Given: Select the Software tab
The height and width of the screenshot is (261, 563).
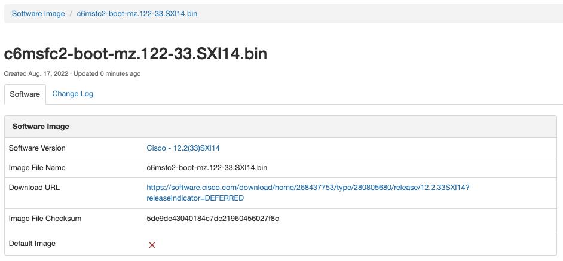Looking at the screenshot, I should click(x=25, y=94).
